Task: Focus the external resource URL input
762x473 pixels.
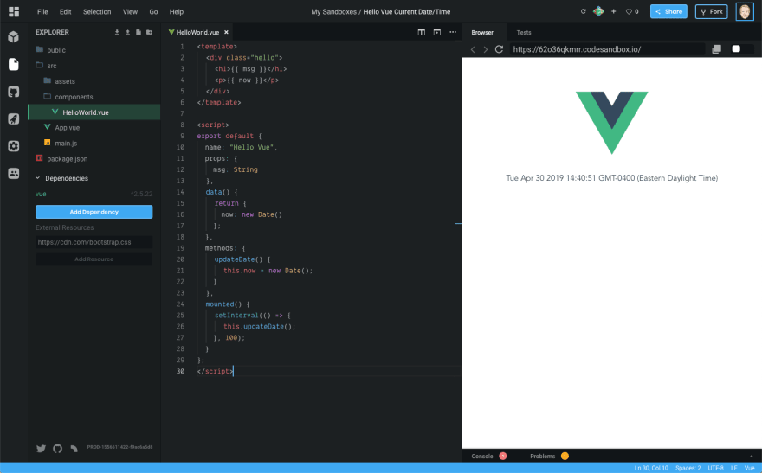Action: click(x=94, y=242)
